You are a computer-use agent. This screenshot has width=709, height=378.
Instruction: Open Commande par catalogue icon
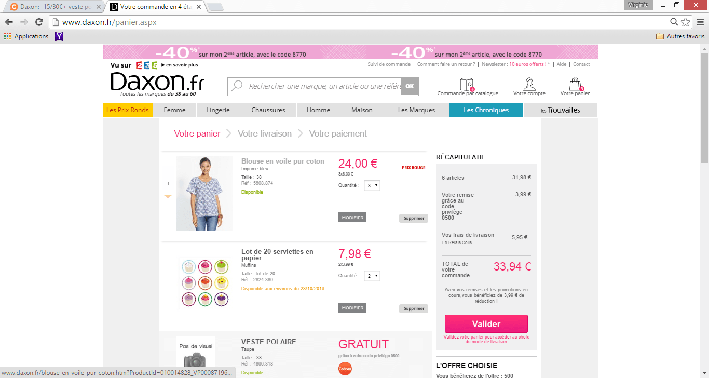tap(467, 84)
